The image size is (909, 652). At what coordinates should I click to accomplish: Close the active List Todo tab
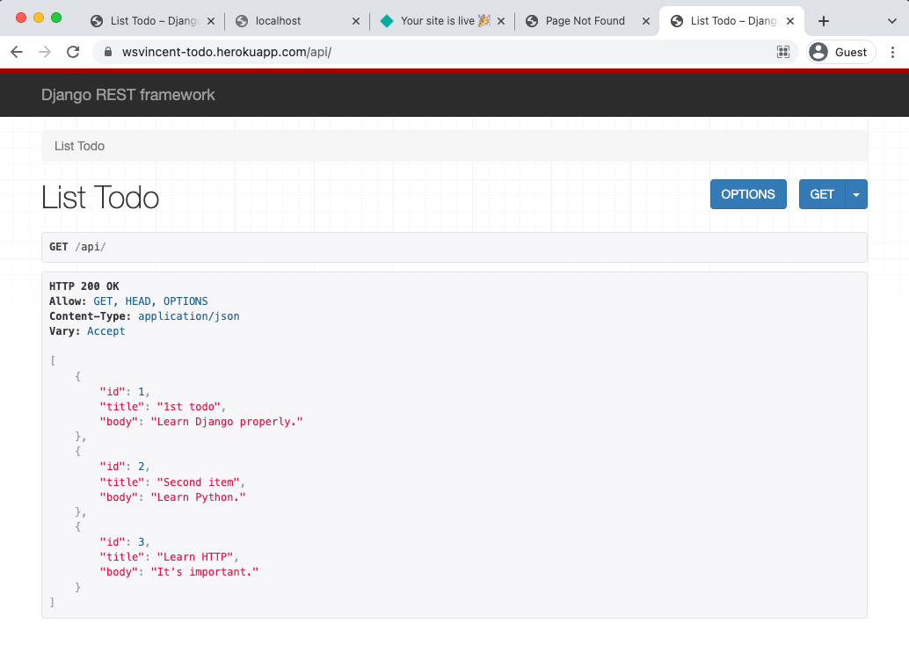coord(790,21)
